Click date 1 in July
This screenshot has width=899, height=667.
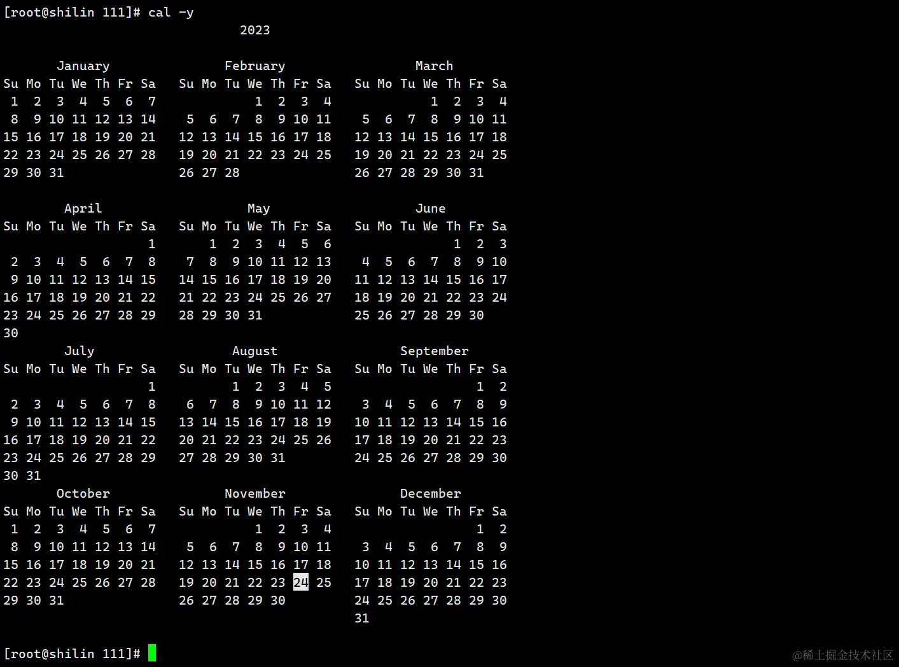click(x=152, y=386)
